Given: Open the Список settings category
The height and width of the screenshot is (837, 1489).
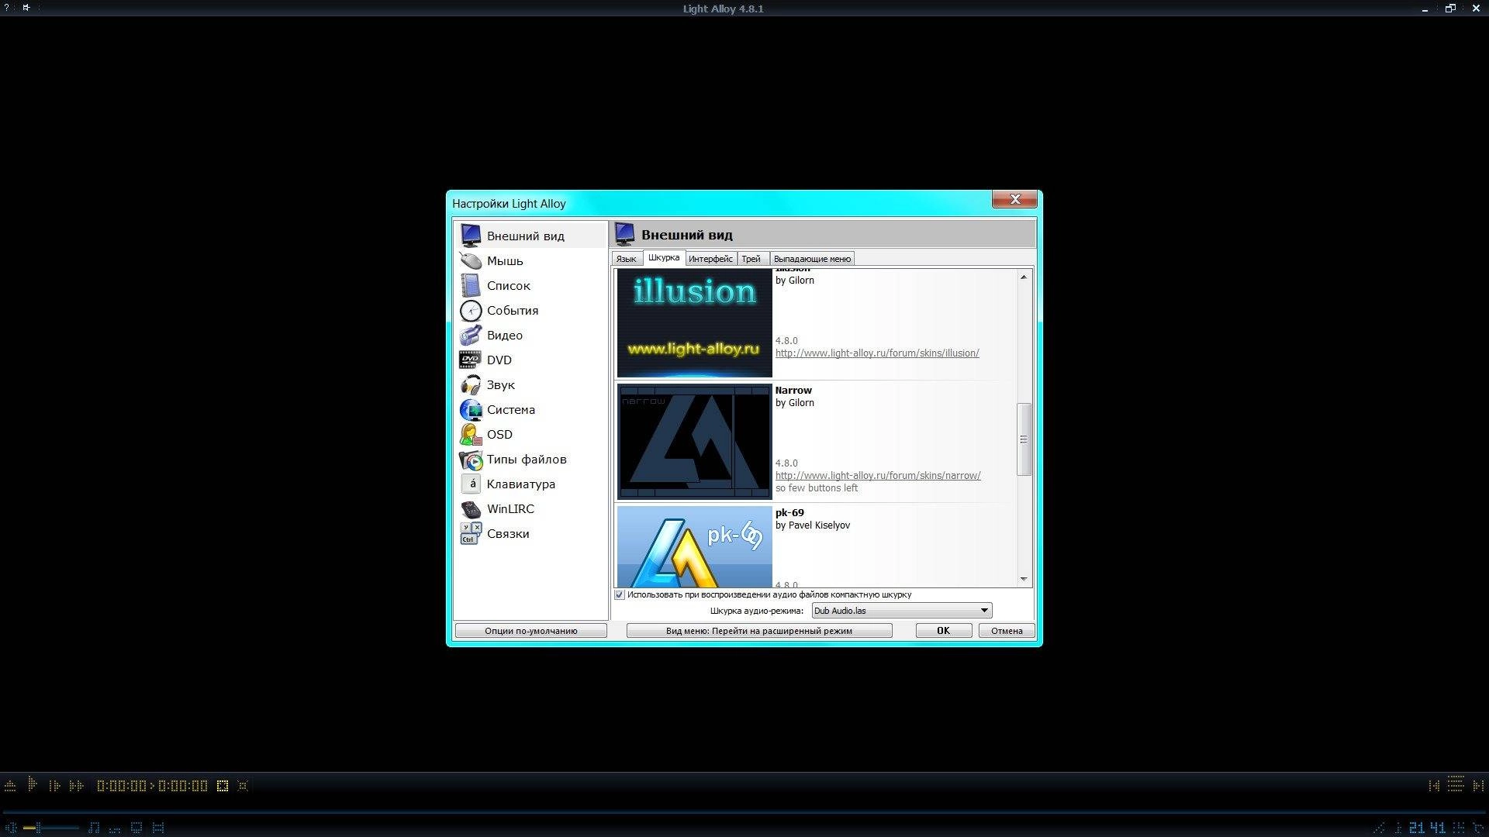Looking at the screenshot, I should coord(530,286).
